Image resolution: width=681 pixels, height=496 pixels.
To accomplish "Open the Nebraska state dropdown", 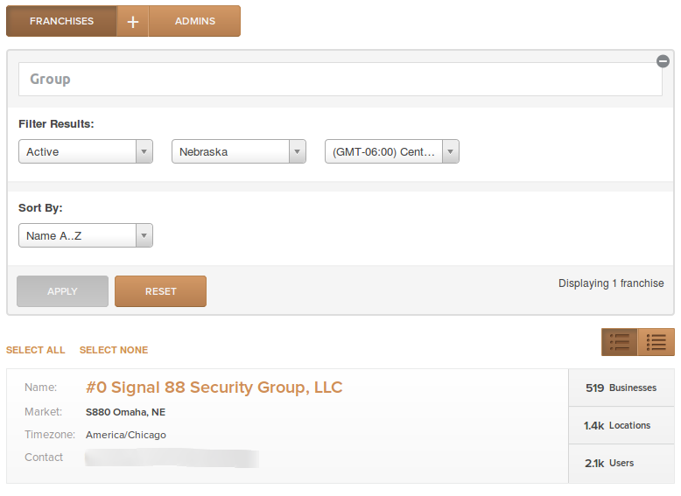I will (239, 151).
